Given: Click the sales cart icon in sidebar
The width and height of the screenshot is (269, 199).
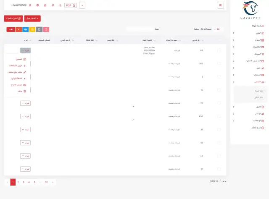Looking at the screenshot, I should (263, 54).
